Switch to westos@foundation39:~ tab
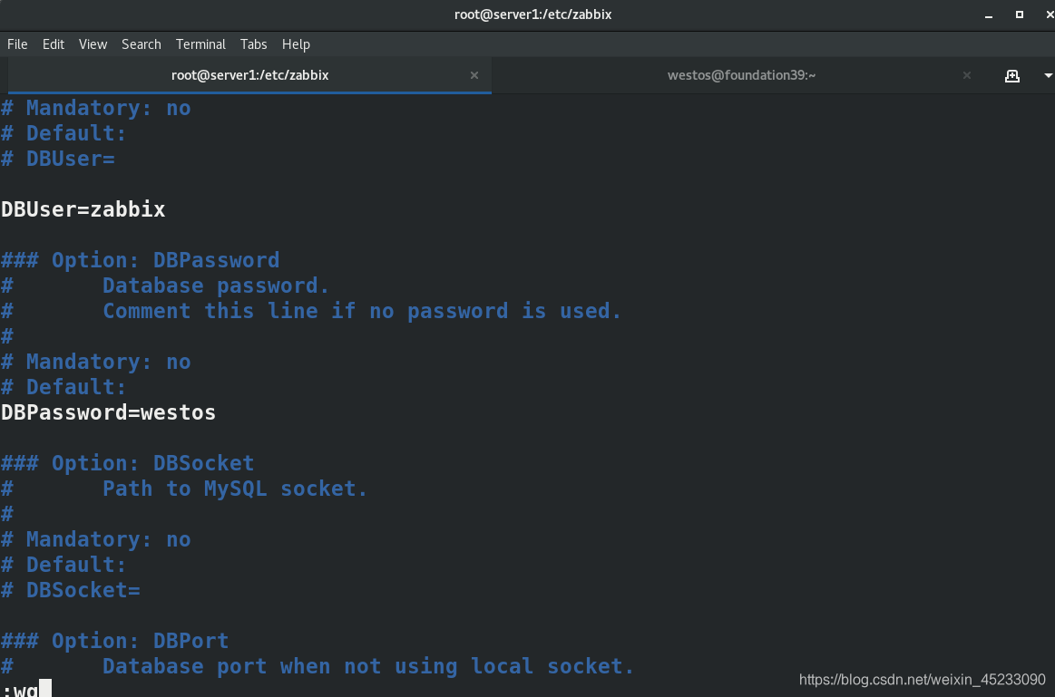 741,75
